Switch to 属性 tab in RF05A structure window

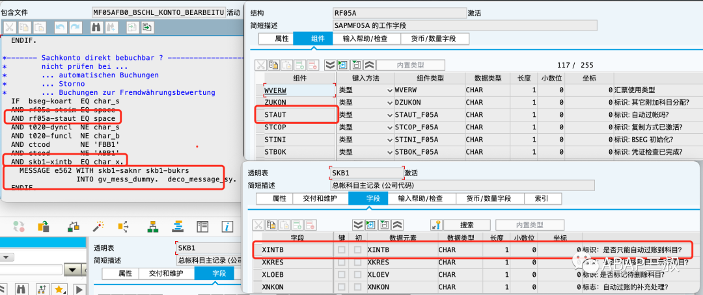[276, 38]
